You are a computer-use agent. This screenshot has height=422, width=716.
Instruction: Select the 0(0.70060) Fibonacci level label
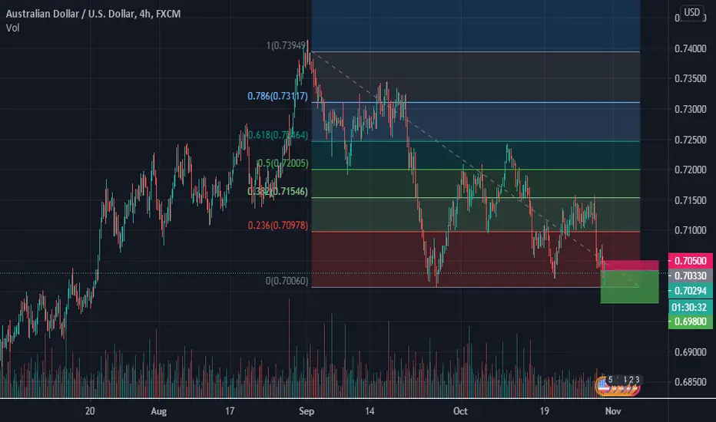click(x=287, y=281)
